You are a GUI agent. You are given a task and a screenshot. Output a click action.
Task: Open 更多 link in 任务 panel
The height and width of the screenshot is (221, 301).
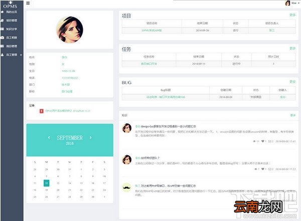(x=292, y=48)
